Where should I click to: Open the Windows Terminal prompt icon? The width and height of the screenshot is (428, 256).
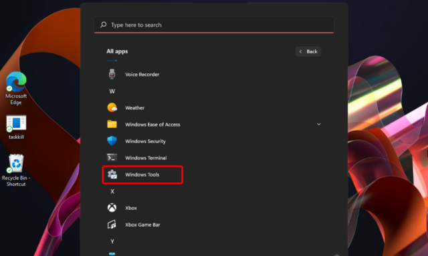pos(112,157)
